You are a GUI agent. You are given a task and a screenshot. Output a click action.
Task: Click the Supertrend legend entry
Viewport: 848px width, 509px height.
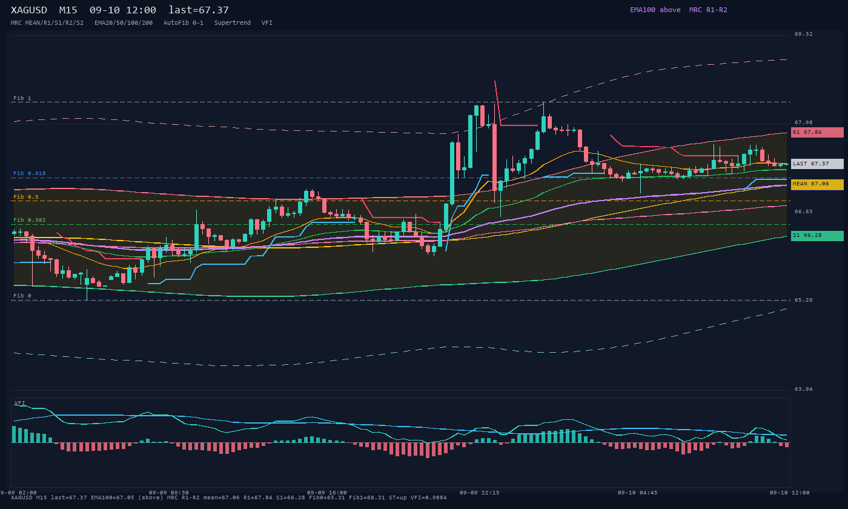click(x=233, y=23)
